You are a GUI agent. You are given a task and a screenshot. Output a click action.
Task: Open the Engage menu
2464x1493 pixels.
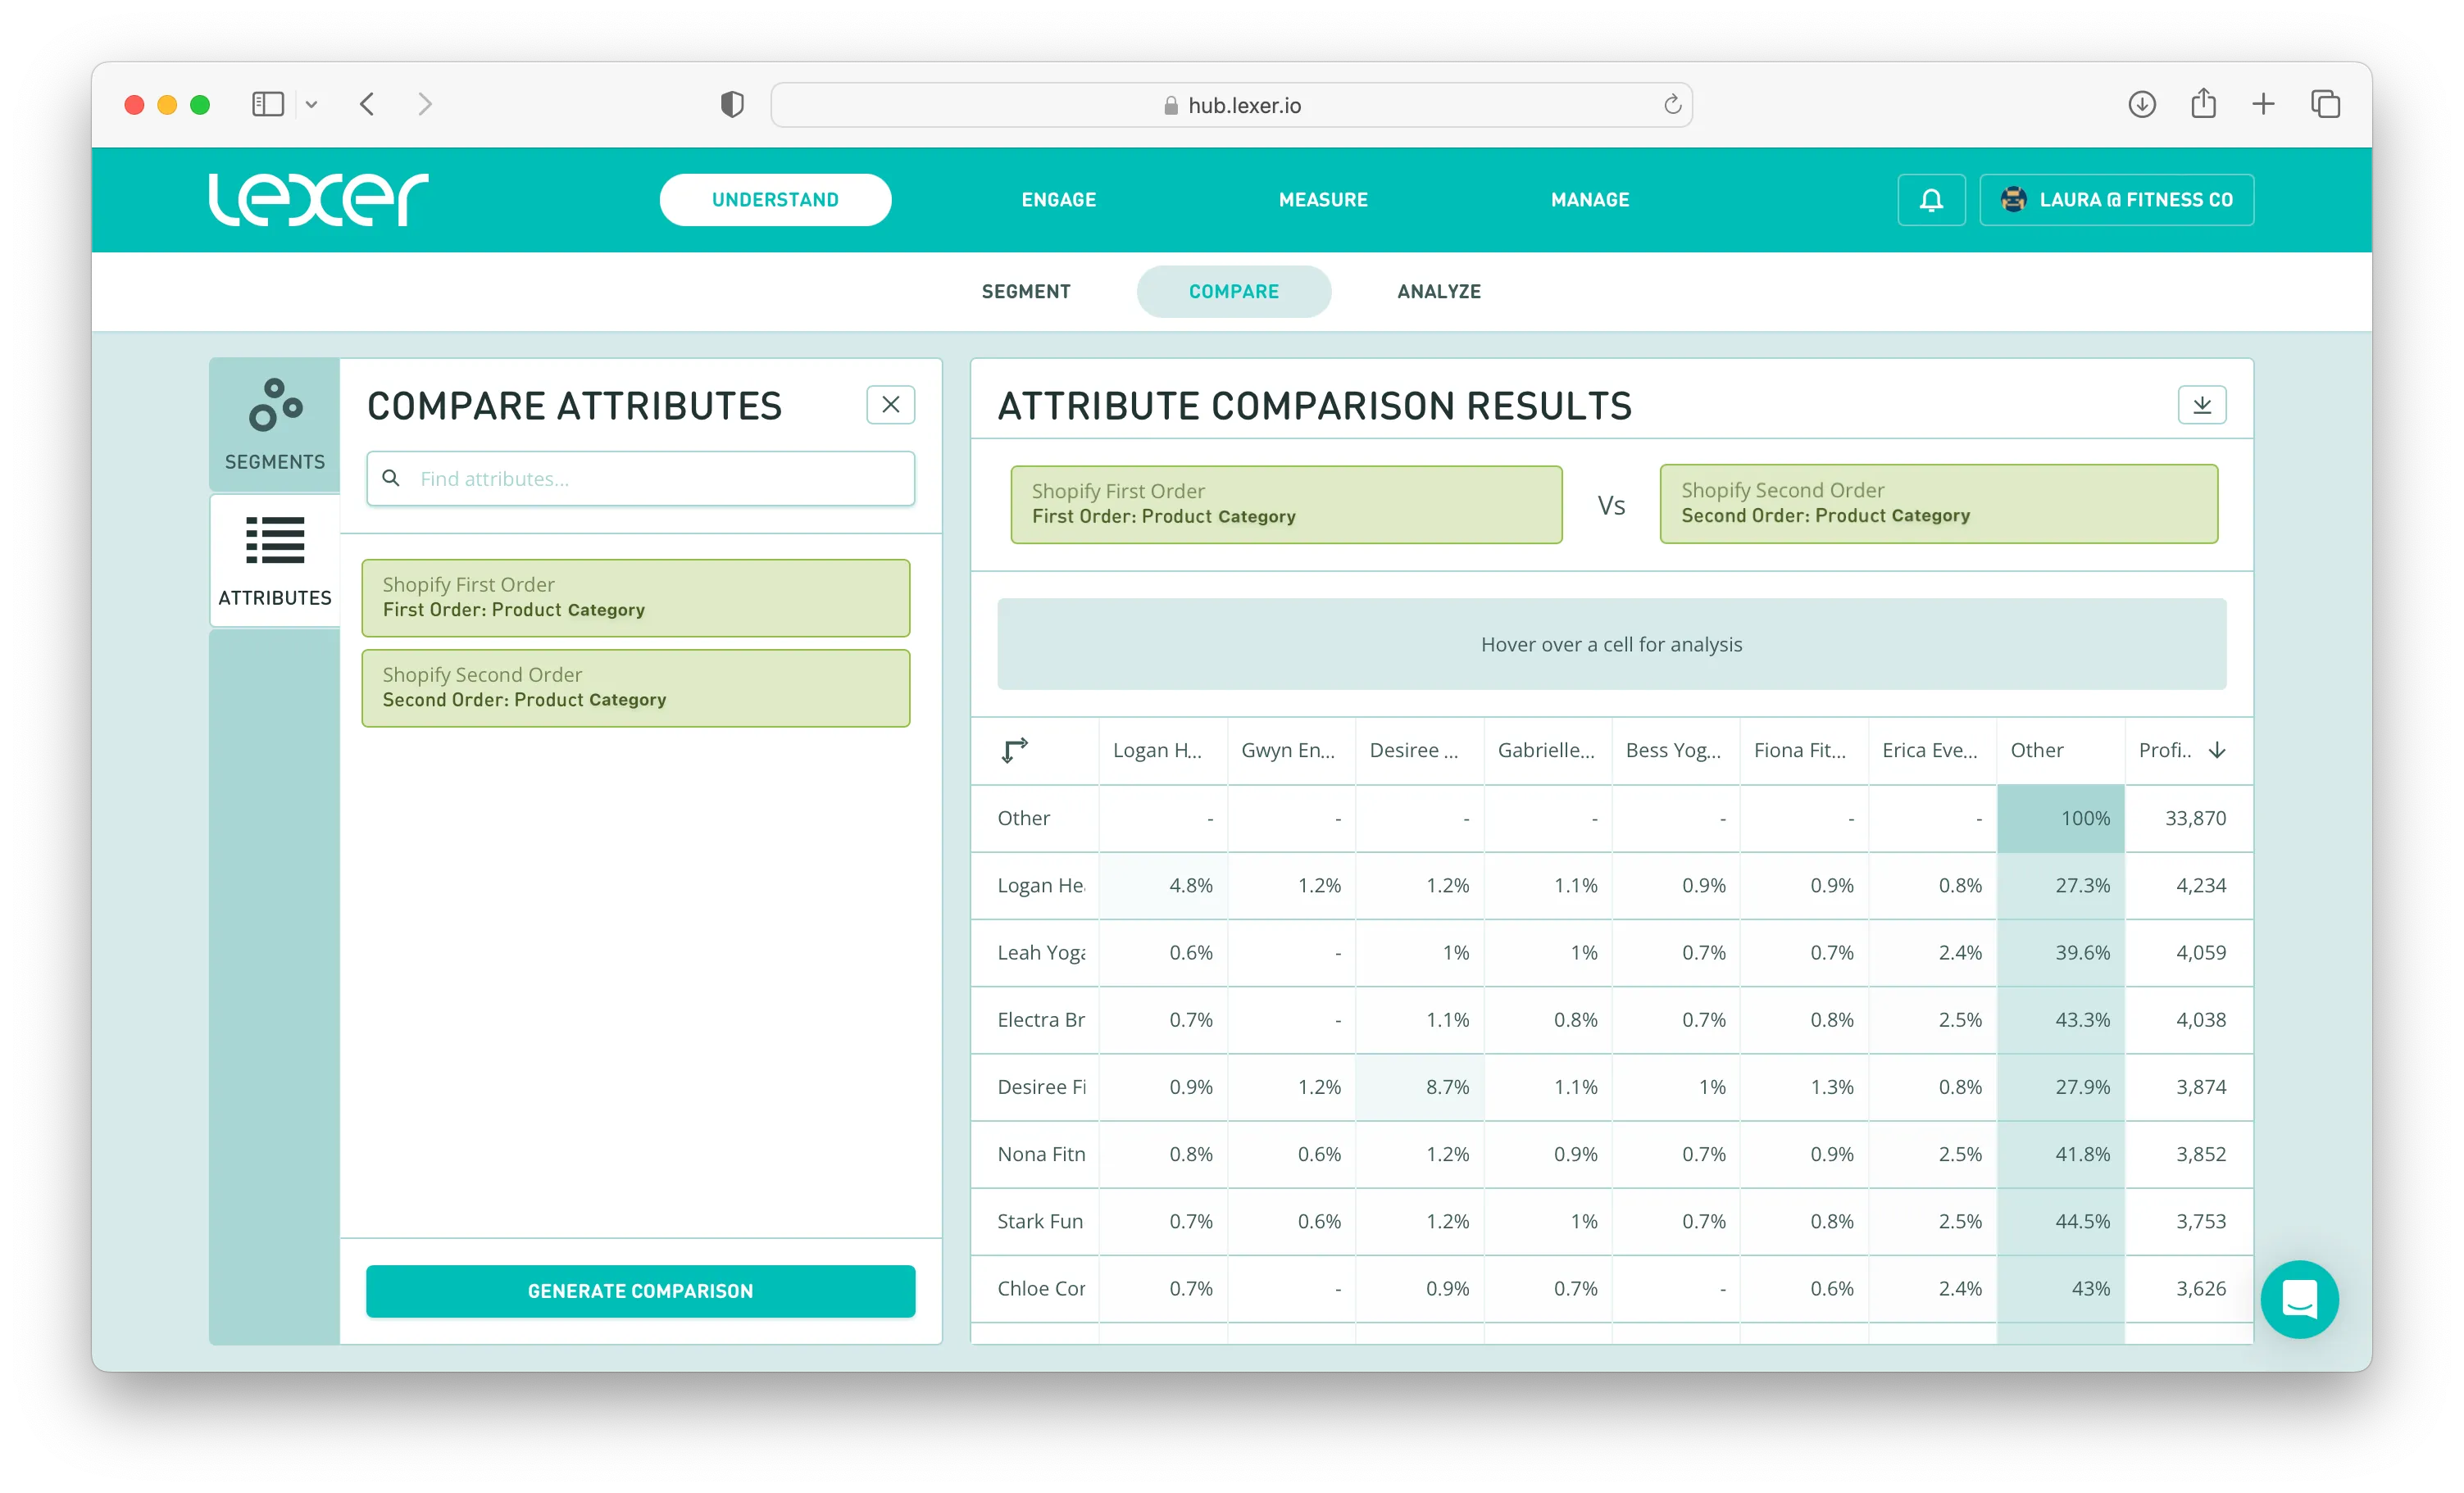point(1058,200)
